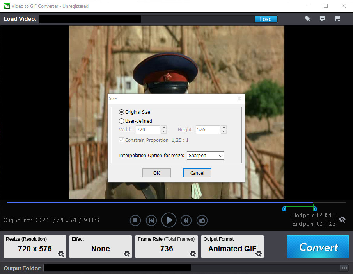Click the Load Video path field
The height and width of the screenshot is (274, 353).
tap(147, 19)
